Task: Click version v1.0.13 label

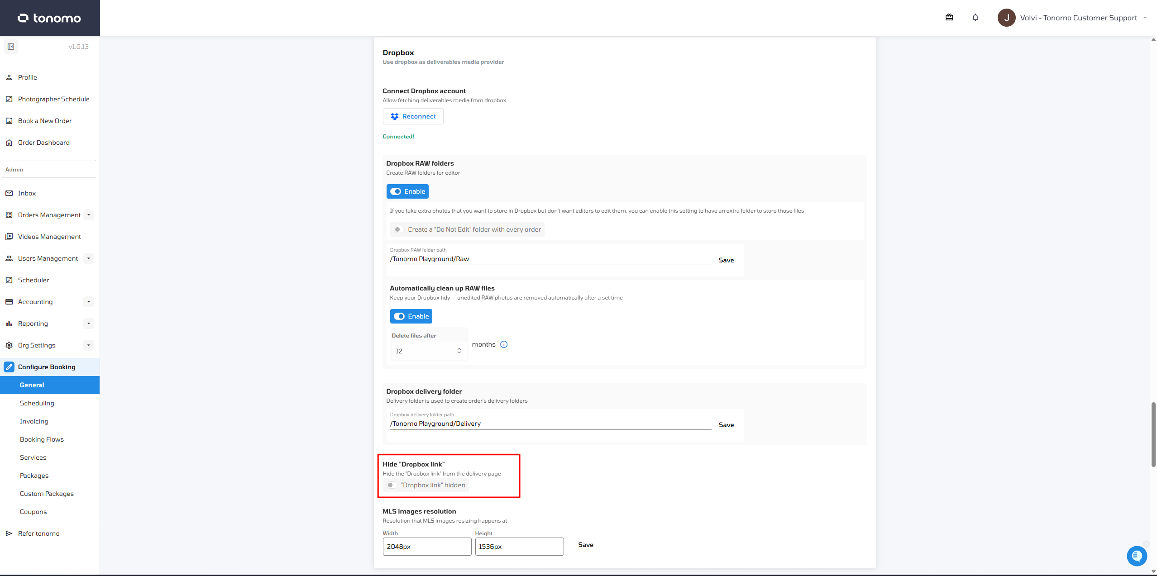Action: pyautogui.click(x=79, y=47)
